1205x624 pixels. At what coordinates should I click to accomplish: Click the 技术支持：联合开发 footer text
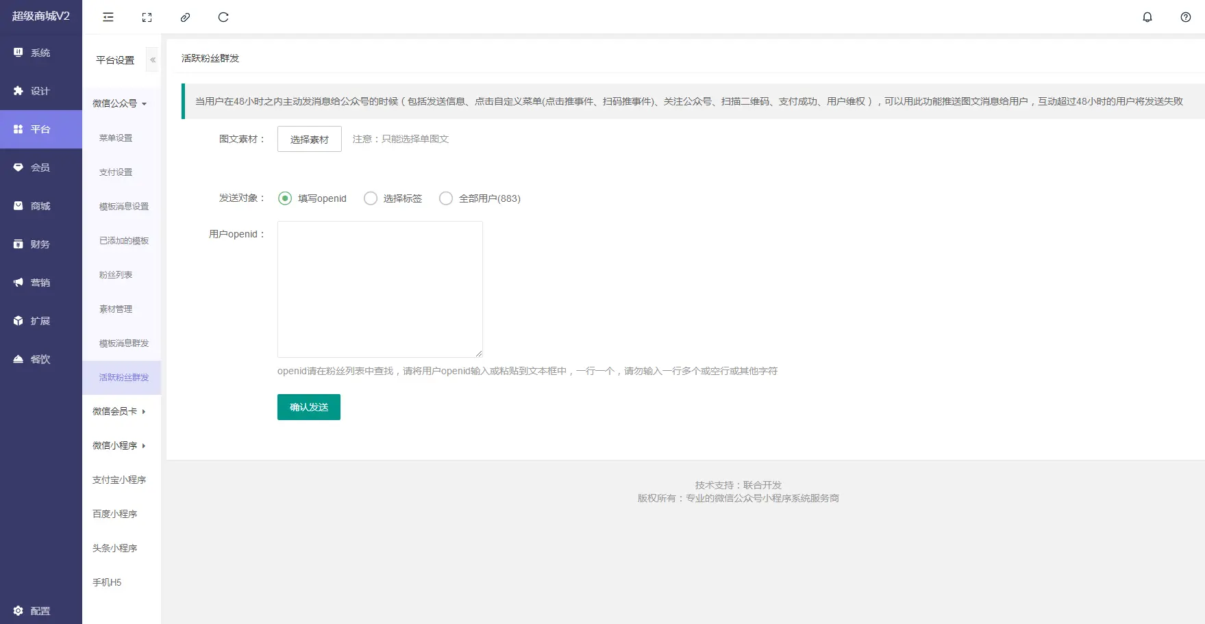(738, 485)
